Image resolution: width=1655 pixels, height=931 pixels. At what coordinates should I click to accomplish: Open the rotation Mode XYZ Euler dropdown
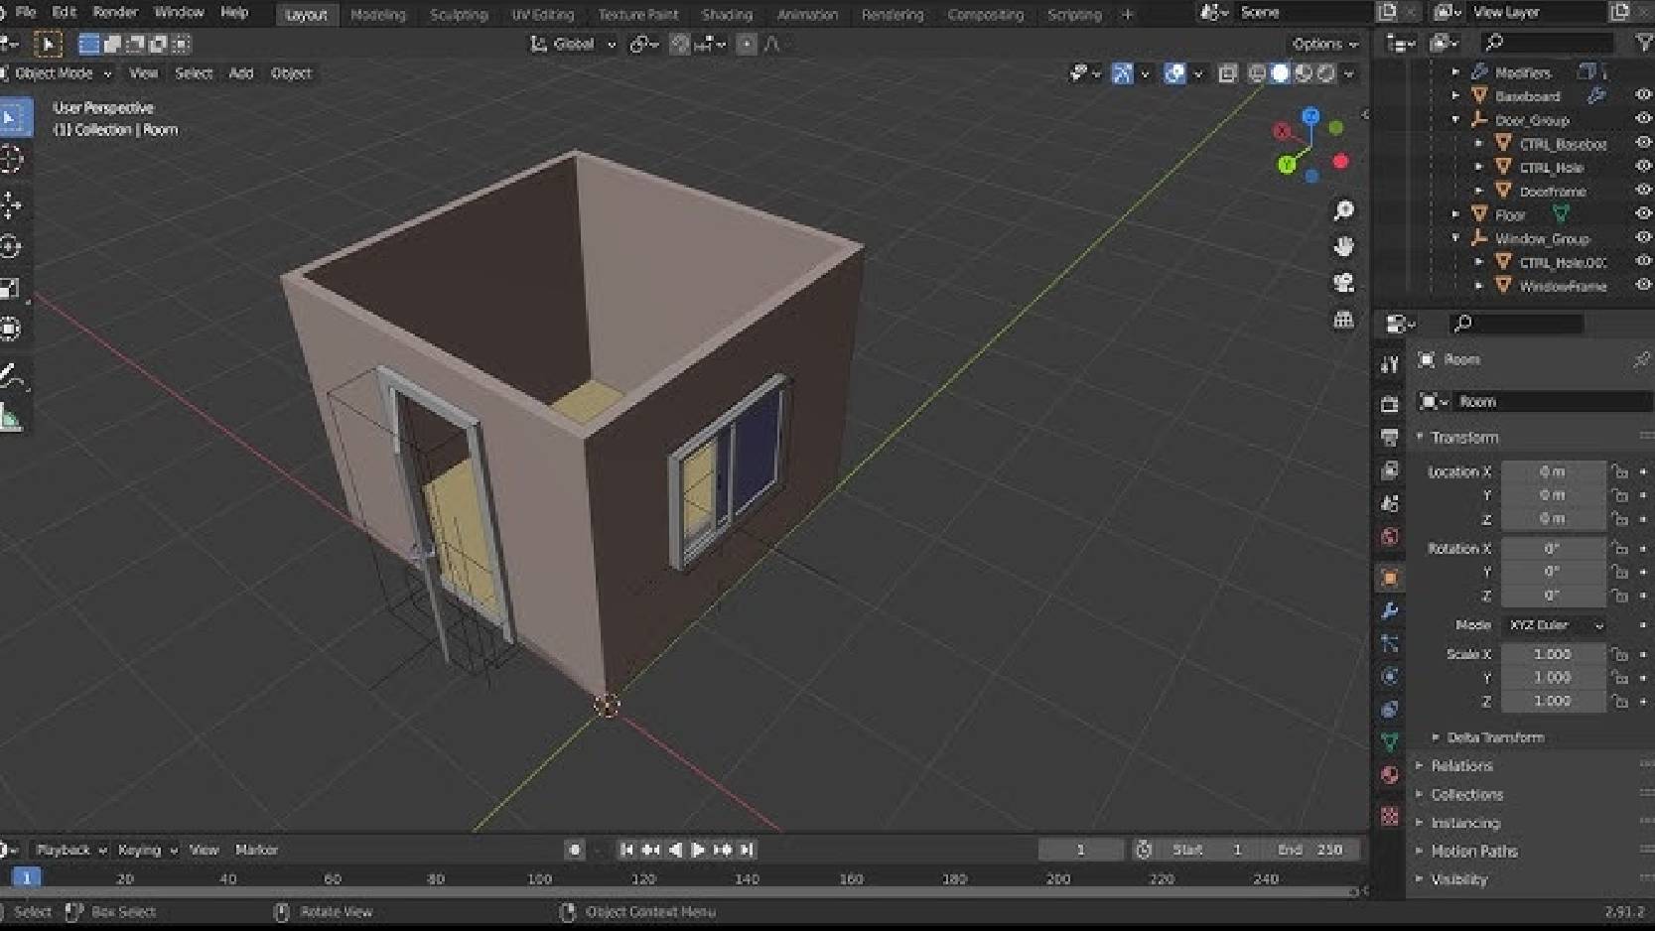pyautogui.click(x=1554, y=625)
